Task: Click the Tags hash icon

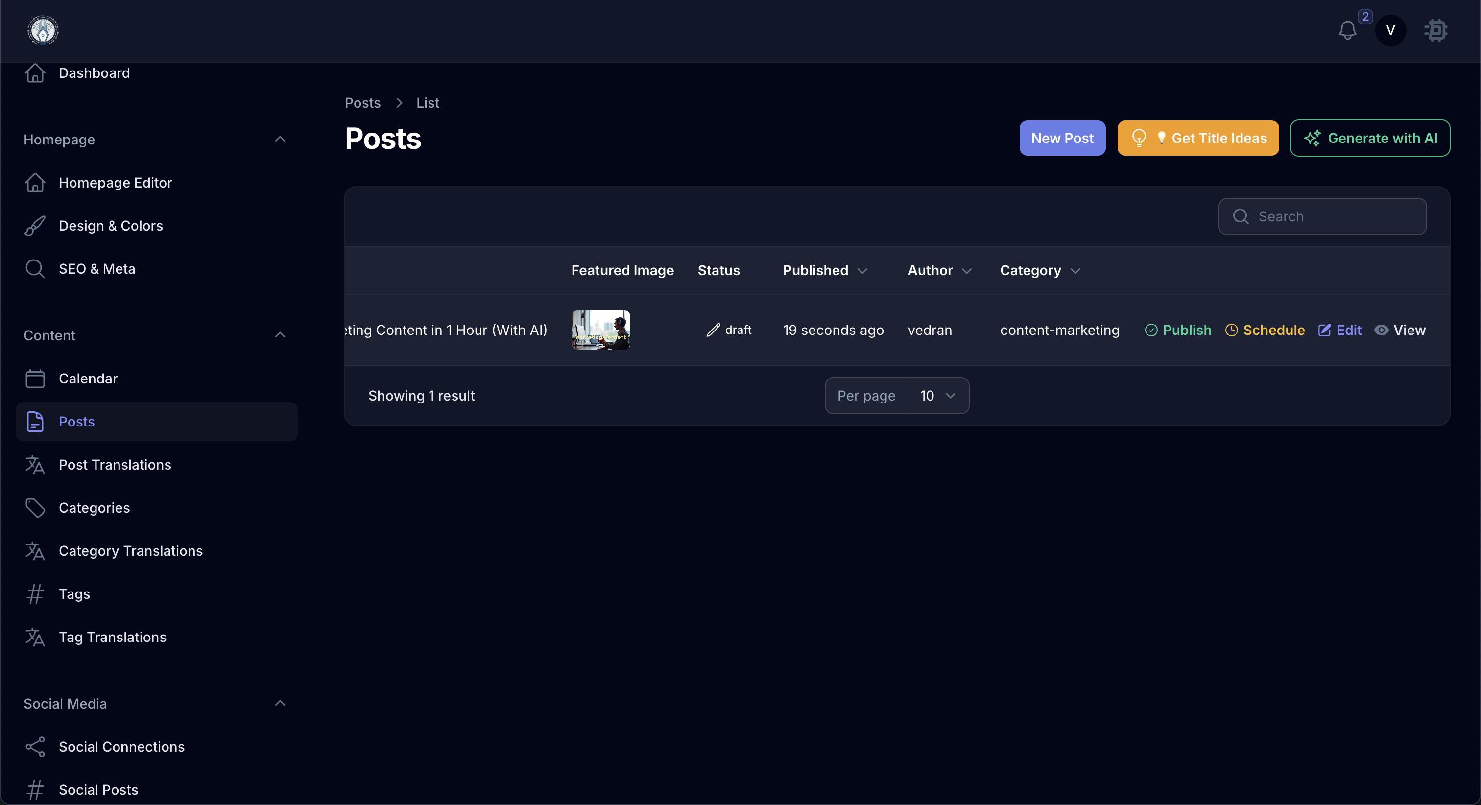Action: (x=35, y=594)
